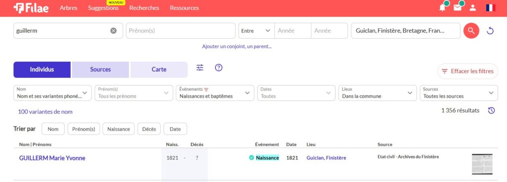Select the French flag language icon
This screenshot has height=182, width=507.
coord(491,8)
